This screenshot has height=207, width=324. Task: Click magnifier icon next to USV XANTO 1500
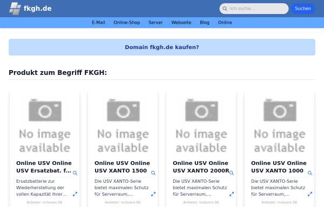click(x=153, y=173)
